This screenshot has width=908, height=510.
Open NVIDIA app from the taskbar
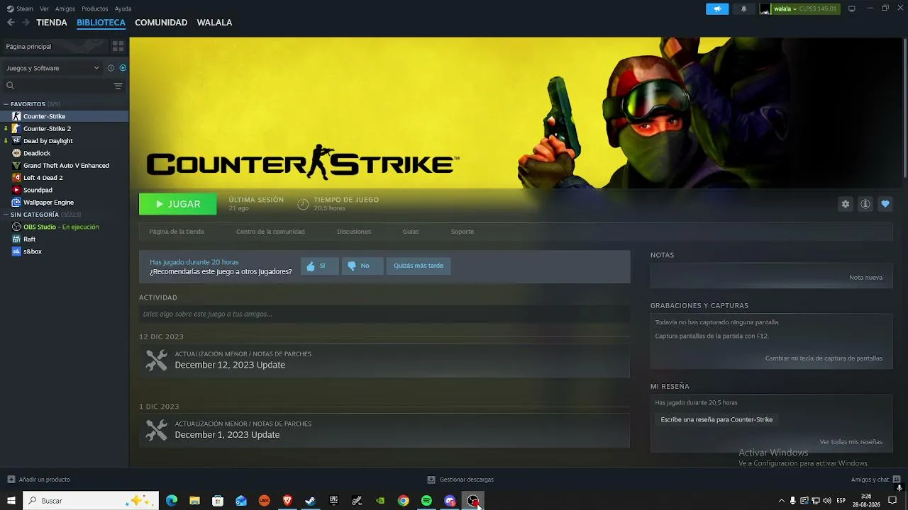(380, 501)
